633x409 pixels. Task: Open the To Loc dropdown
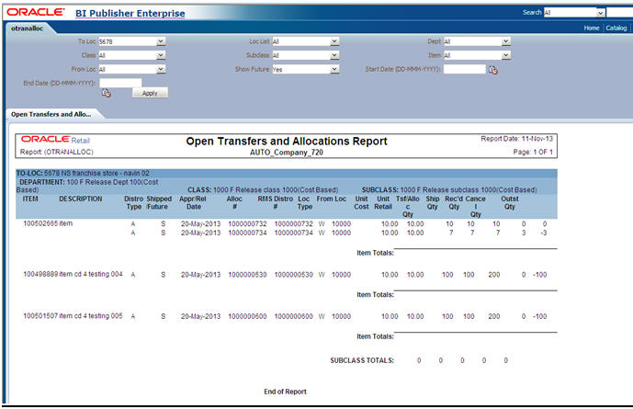[x=161, y=41]
